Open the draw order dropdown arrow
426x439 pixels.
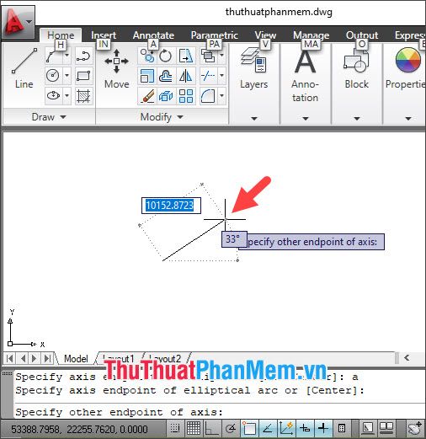pyautogui.click(x=221, y=56)
